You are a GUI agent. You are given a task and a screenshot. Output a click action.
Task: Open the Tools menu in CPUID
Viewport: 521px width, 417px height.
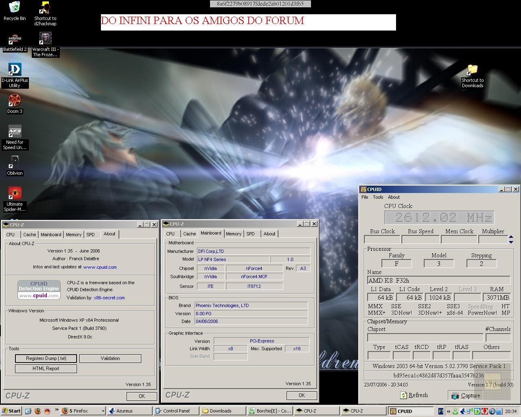pyautogui.click(x=378, y=197)
